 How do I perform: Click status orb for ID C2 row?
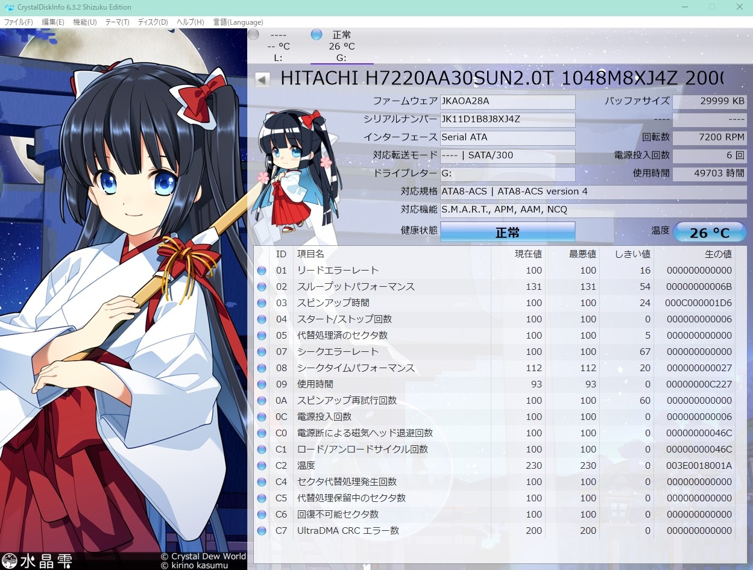(262, 466)
